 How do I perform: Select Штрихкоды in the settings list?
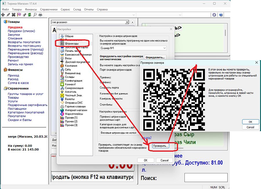tap(72, 43)
